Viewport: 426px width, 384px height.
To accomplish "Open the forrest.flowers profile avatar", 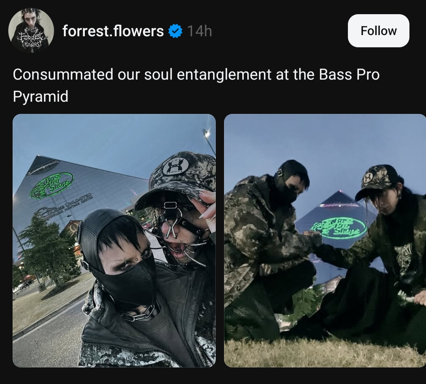I will click(x=31, y=30).
